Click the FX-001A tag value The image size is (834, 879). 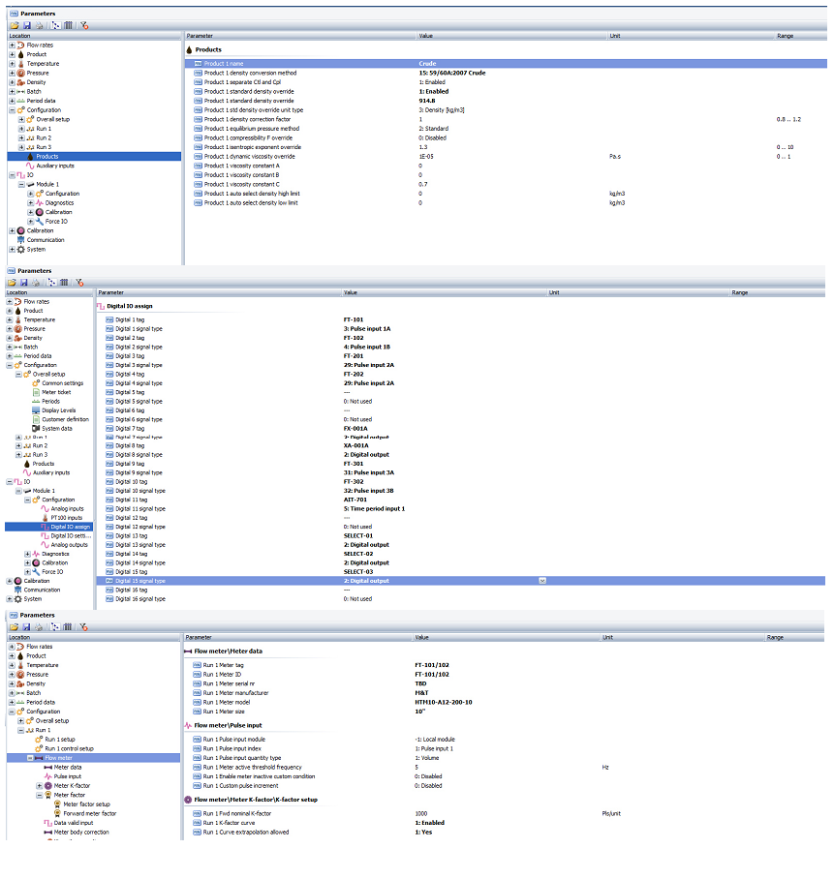coord(355,428)
